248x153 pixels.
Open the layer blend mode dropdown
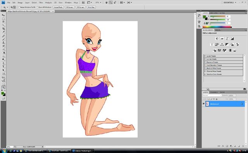click(212, 96)
